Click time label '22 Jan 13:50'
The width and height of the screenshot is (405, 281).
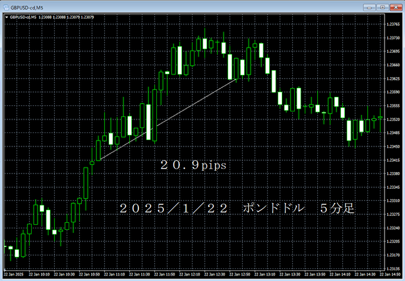(x=315, y=274)
